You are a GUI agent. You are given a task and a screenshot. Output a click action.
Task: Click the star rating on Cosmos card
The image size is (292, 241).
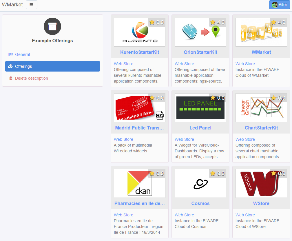tap(218, 174)
